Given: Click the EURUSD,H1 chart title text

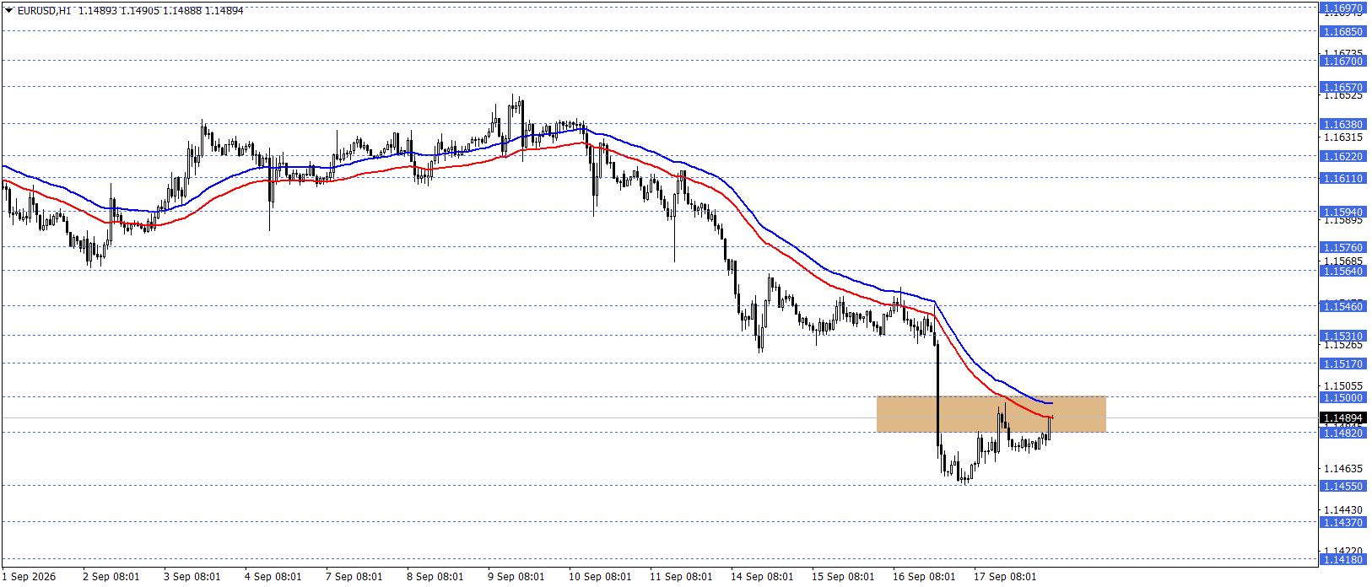Looking at the screenshot, I should point(44,11).
